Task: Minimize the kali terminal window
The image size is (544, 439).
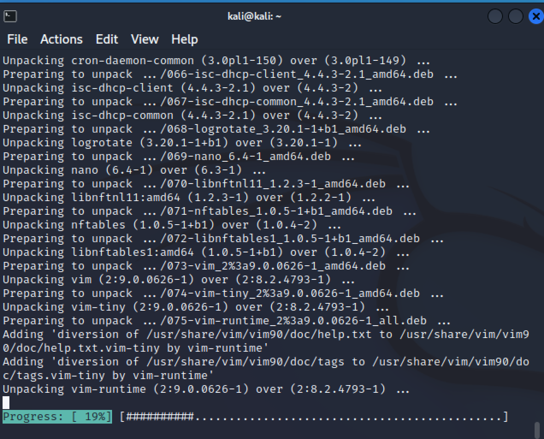Action: tap(495, 17)
